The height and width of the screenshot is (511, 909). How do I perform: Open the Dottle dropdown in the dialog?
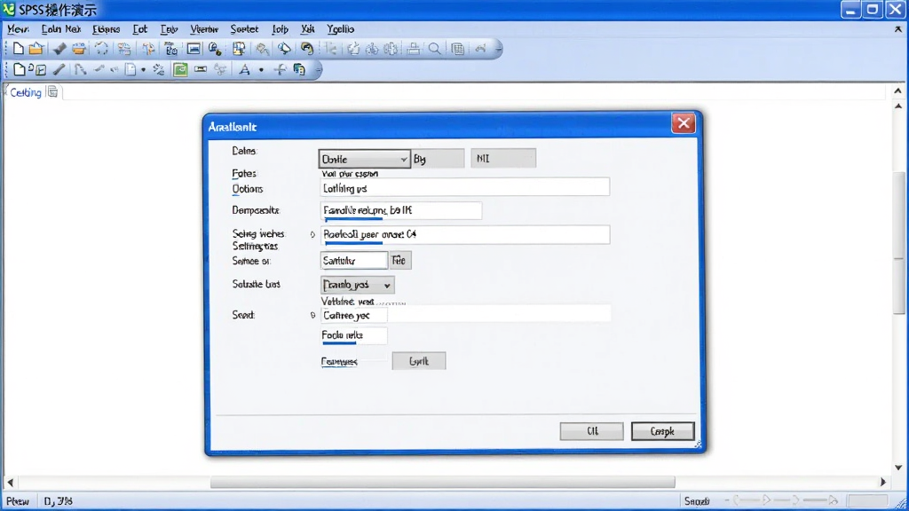364,159
